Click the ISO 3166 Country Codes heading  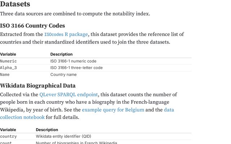32,26
